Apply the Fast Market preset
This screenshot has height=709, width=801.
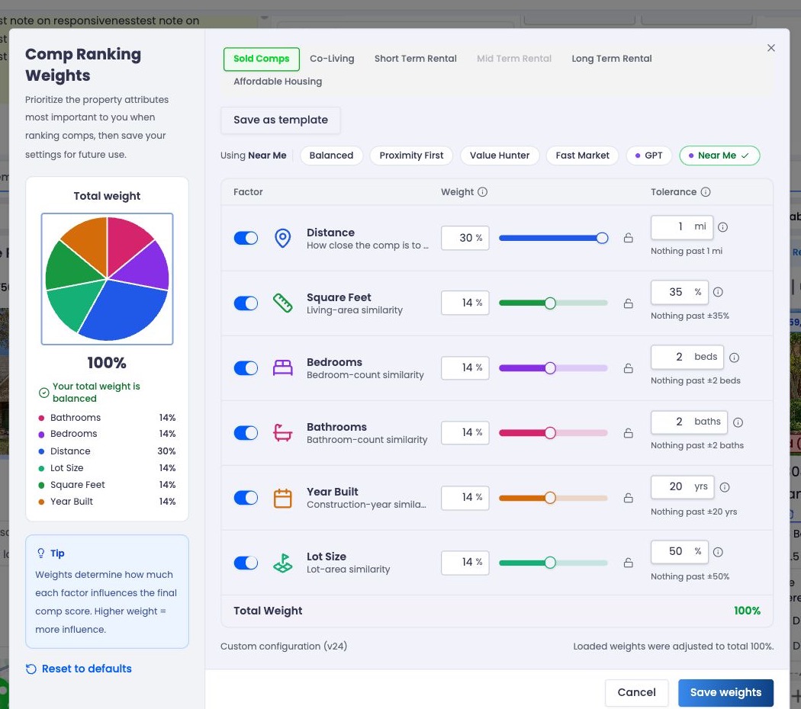pyautogui.click(x=582, y=156)
